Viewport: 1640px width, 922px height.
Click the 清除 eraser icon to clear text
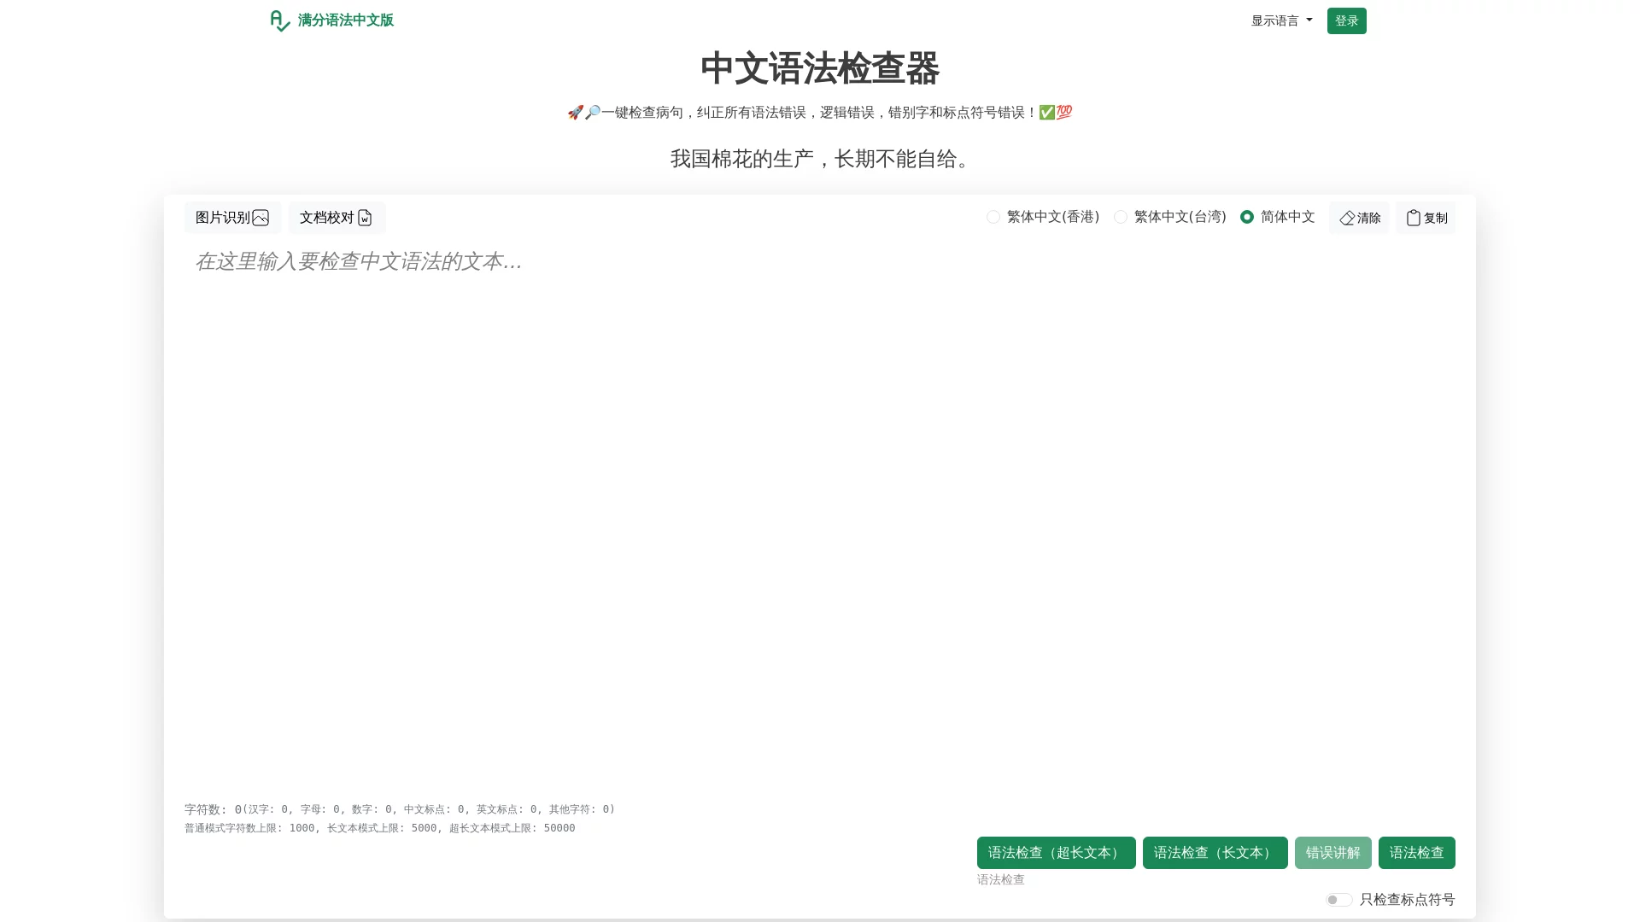tap(1347, 218)
